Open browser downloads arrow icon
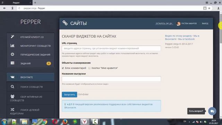The image size is (222, 125). point(218,8)
